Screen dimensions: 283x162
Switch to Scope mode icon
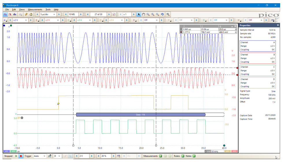point(5,14)
